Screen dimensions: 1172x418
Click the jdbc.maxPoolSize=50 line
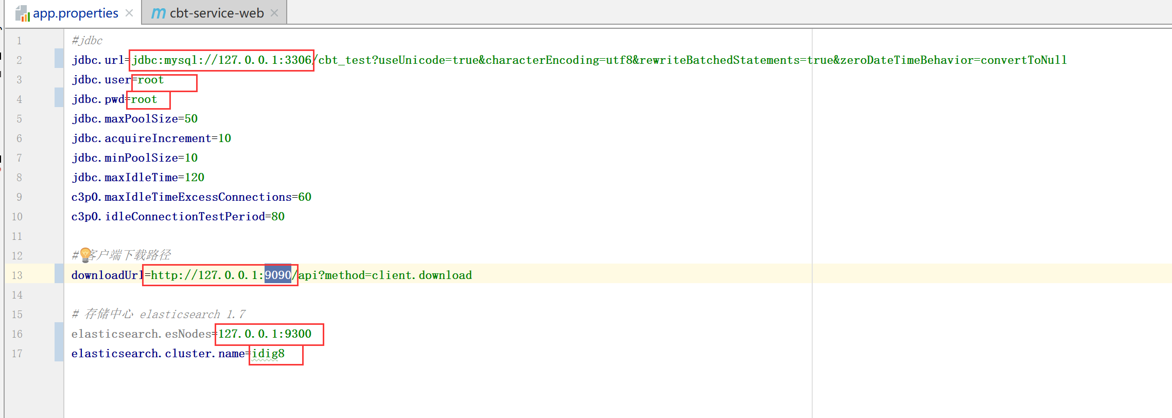(x=135, y=119)
